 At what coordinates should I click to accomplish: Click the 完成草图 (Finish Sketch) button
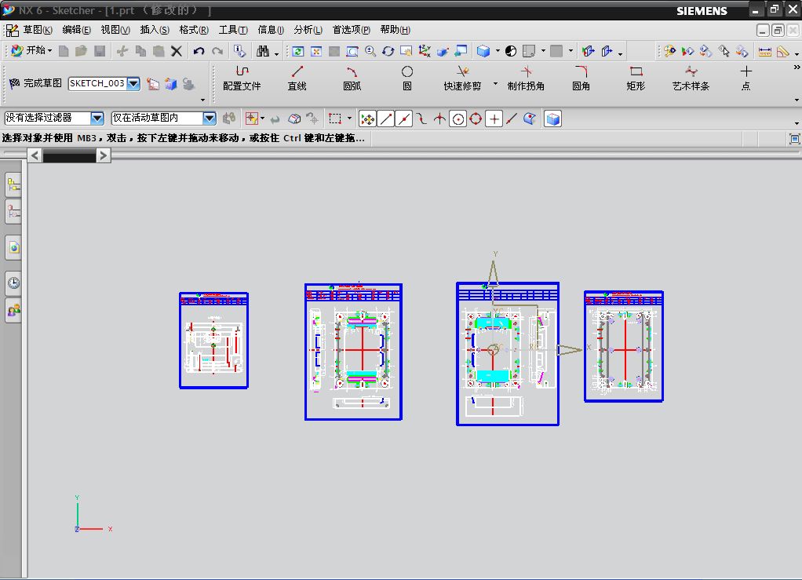click(x=36, y=83)
